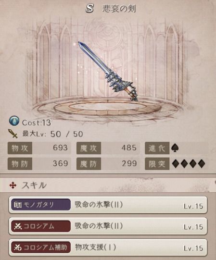Tap the 進化 evolution label
This screenshot has height=260, width=216.
tap(157, 148)
